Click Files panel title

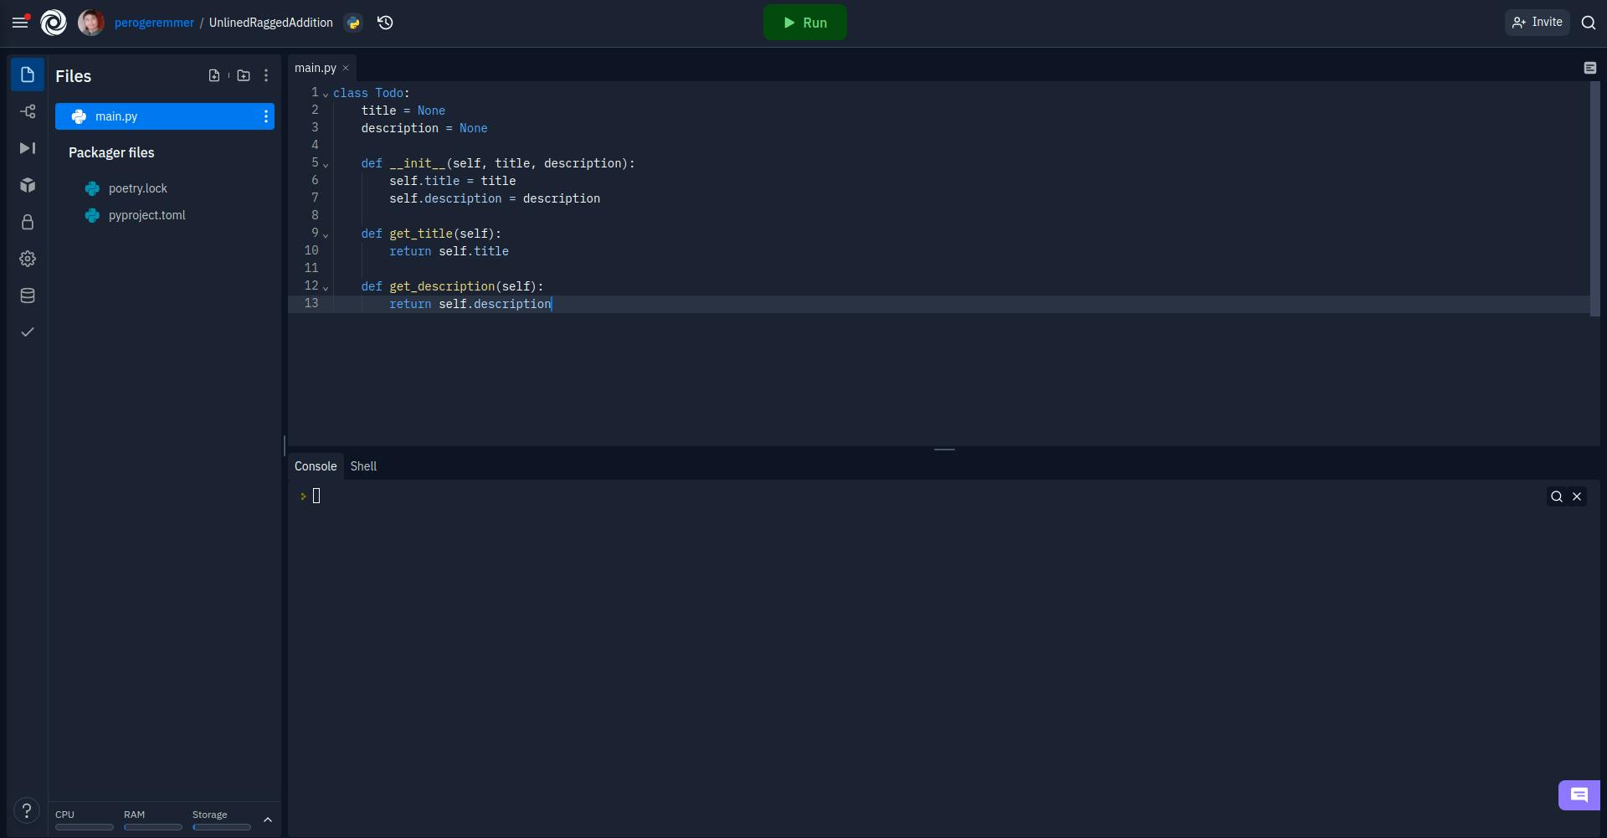tap(74, 76)
